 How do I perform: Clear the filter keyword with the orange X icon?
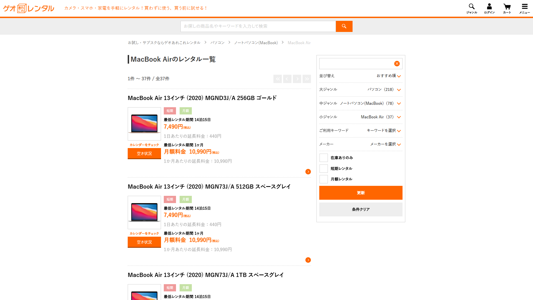(397, 64)
